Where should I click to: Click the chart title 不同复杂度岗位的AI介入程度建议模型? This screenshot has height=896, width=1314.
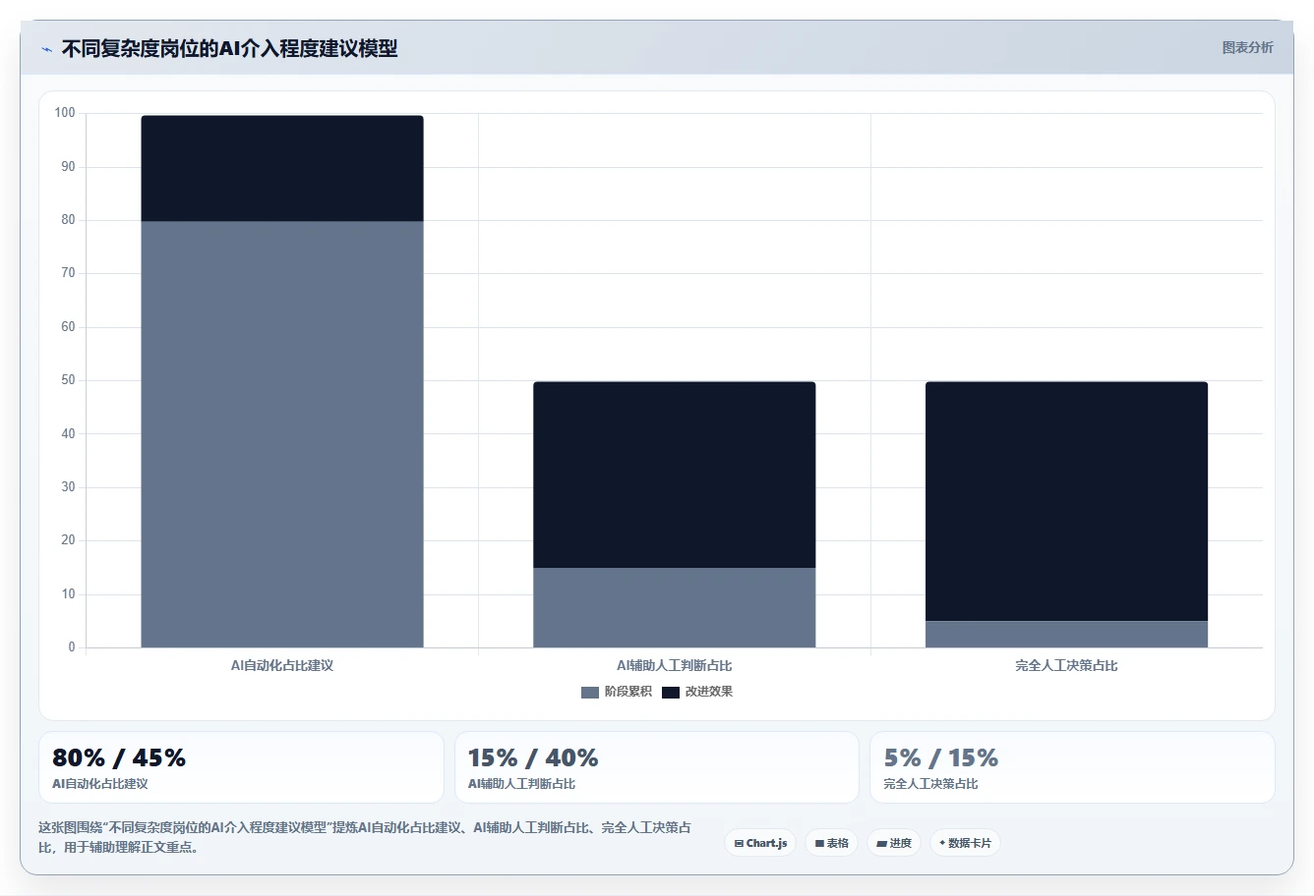230,48
